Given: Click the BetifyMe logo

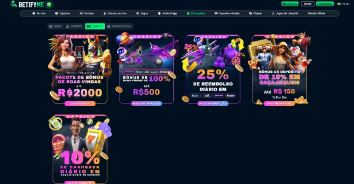Looking at the screenshot, I should (27, 4).
